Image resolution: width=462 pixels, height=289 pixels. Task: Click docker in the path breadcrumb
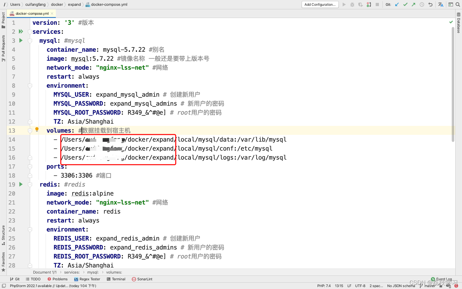point(57,4)
